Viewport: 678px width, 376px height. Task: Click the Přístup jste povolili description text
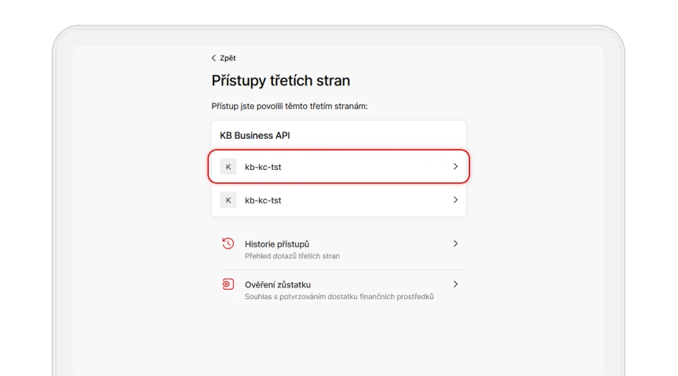290,107
